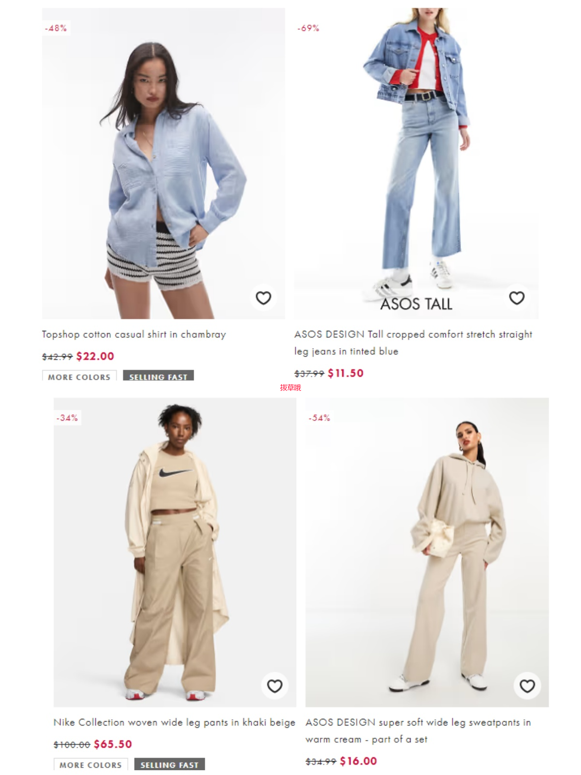
Task: Open the ASOS DESIGN Tall cropped jeans title
Action: click(x=413, y=342)
